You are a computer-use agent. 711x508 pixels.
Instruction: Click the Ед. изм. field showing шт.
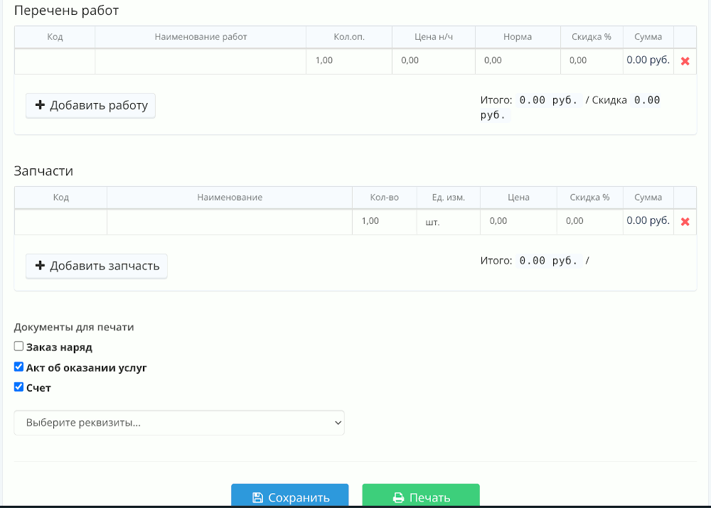(448, 222)
